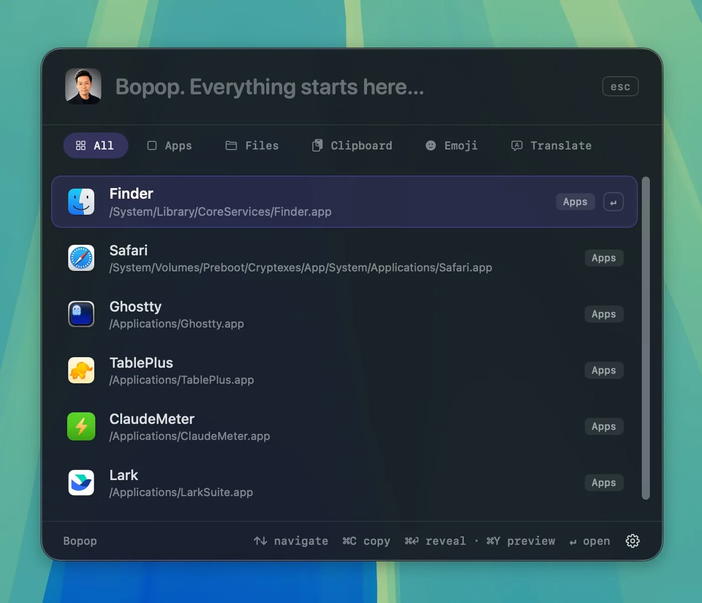Click the Apps badge on Lark row
The width and height of the screenshot is (702, 603).
[x=604, y=483]
